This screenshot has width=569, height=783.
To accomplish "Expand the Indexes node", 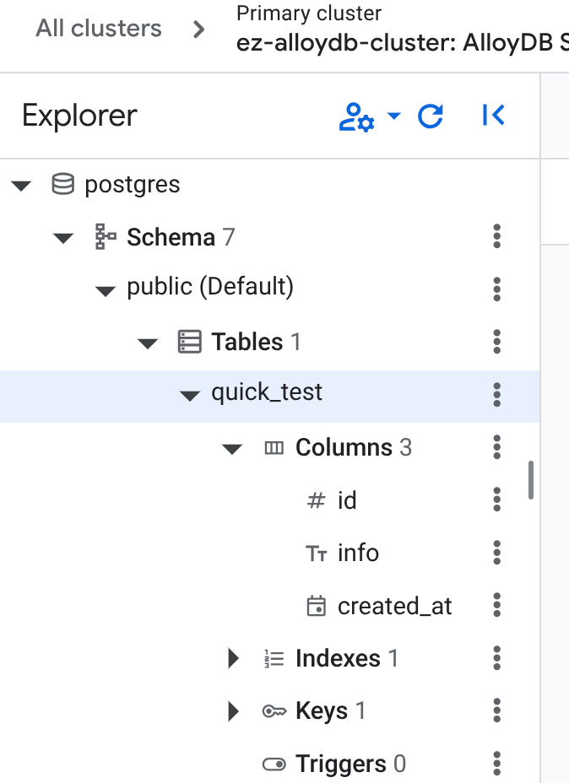I will tap(233, 658).
